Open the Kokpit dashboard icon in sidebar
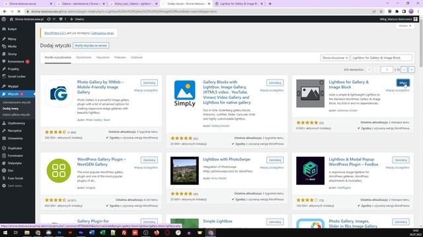 4,29
